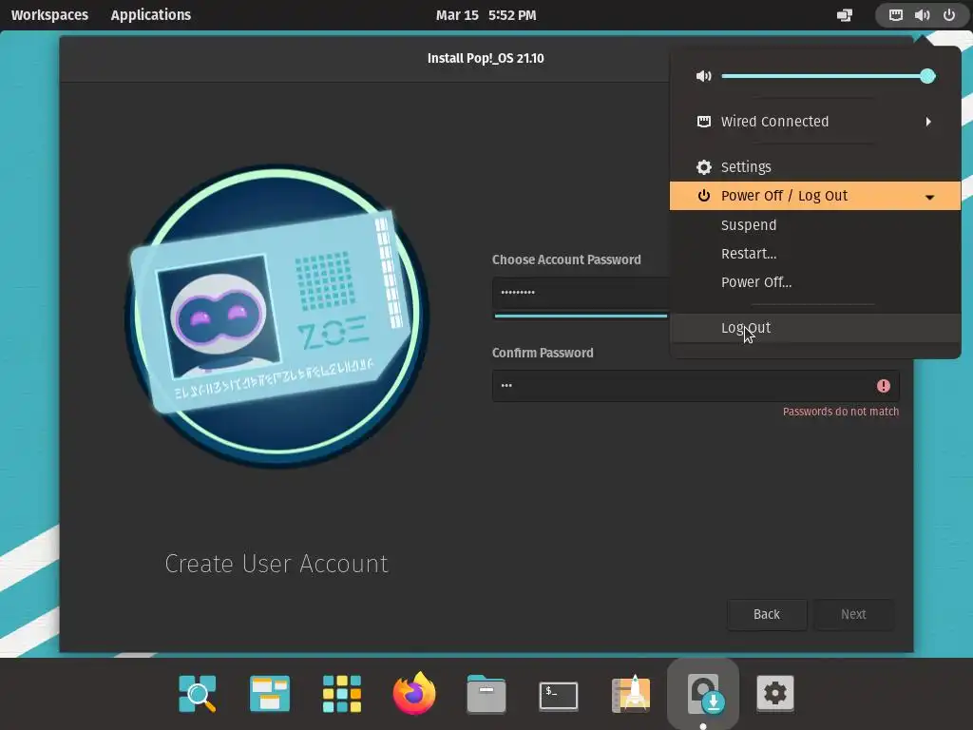Click the display/screen-share icon in top bar
The image size is (973, 730).
point(845,15)
